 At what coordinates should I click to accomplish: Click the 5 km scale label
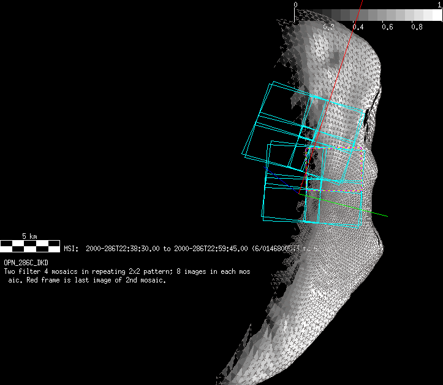pyautogui.click(x=29, y=236)
